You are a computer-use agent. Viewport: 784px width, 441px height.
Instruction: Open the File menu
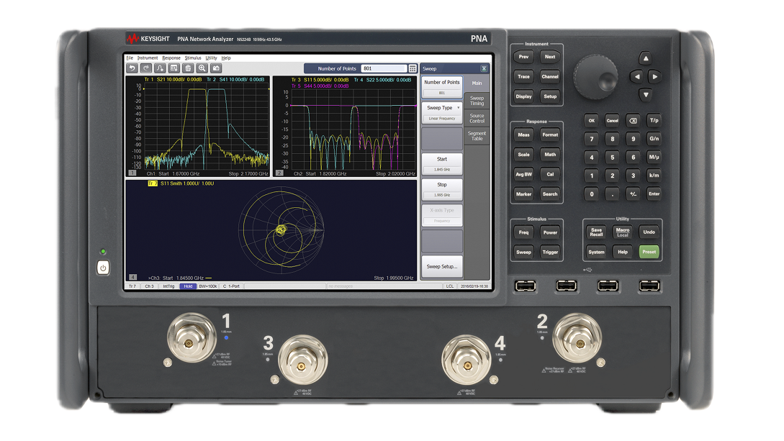tap(130, 58)
